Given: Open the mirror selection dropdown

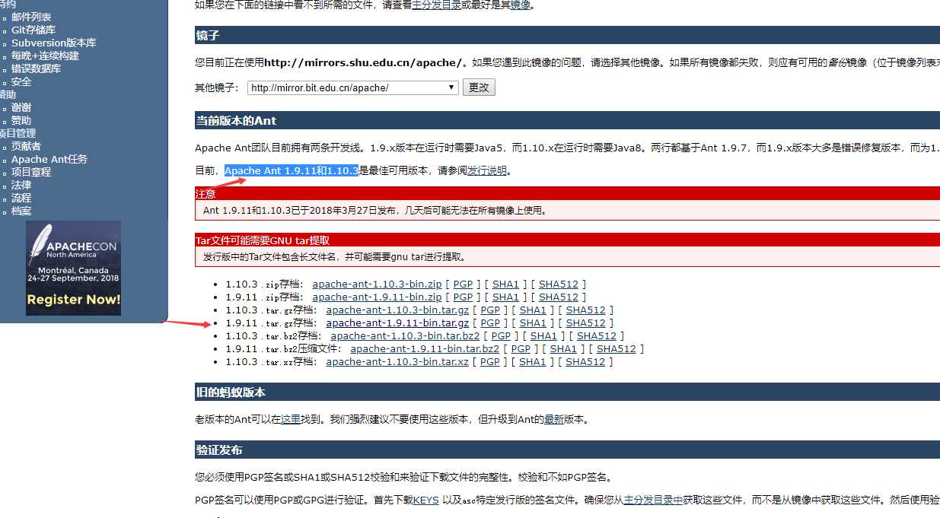Looking at the screenshot, I should click(x=353, y=87).
